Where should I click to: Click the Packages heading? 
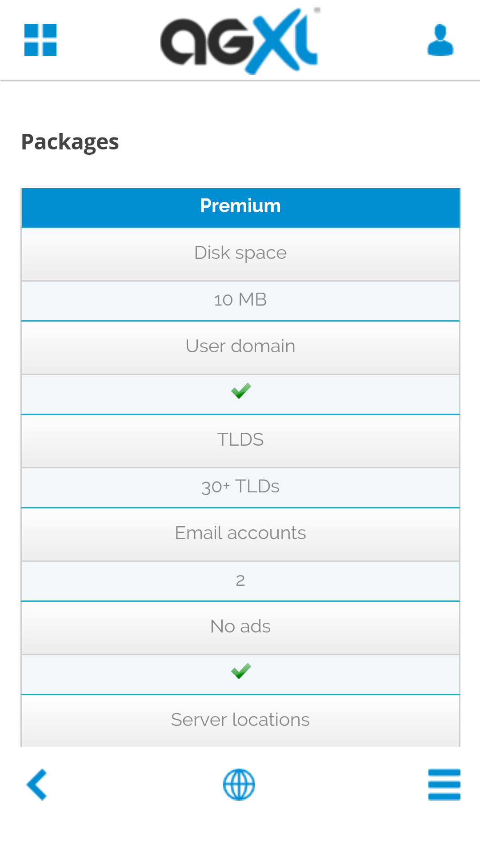(70, 142)
